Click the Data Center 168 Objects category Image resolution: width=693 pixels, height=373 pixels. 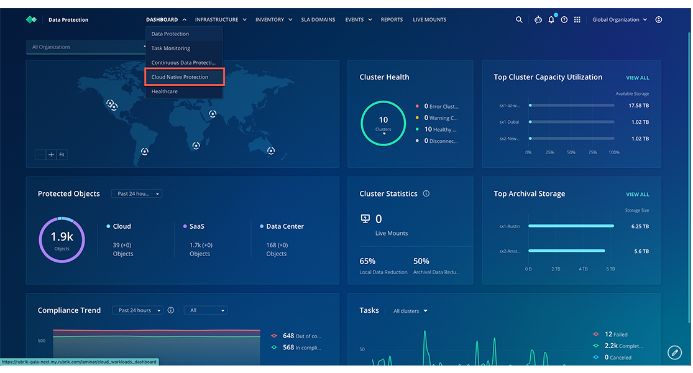pyautogui.click(x=282, y=239)
